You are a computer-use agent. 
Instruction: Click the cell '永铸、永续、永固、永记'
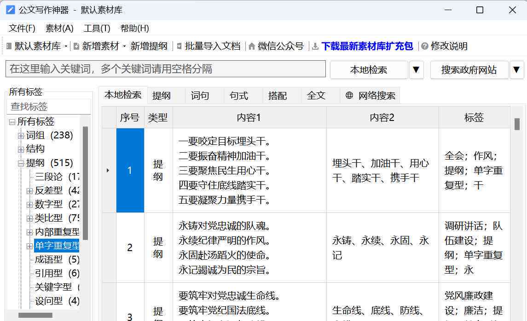[382, 248]
